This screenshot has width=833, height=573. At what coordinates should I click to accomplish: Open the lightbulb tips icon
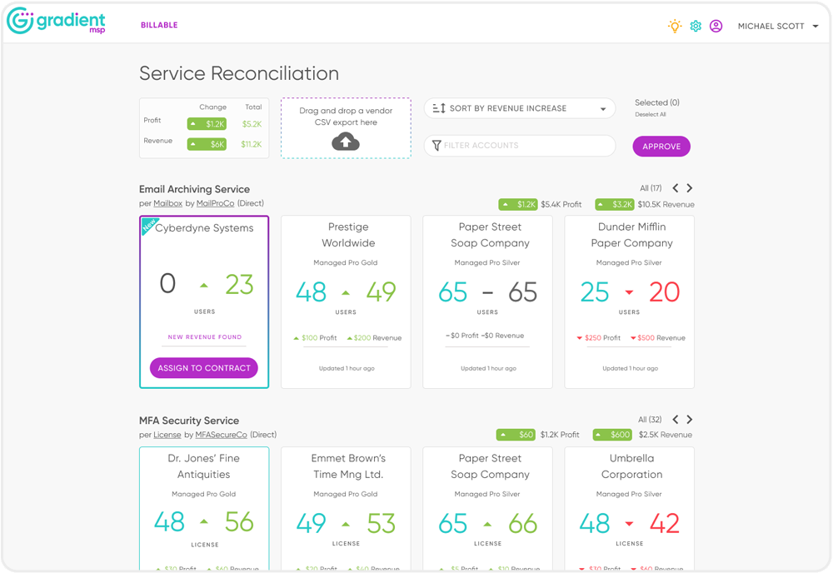[x=675, y=26]
